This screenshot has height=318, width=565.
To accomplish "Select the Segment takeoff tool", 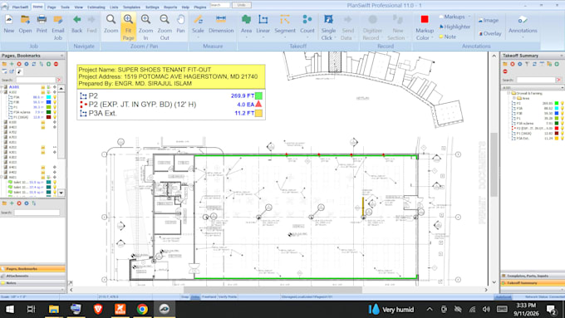I will 285,24.
